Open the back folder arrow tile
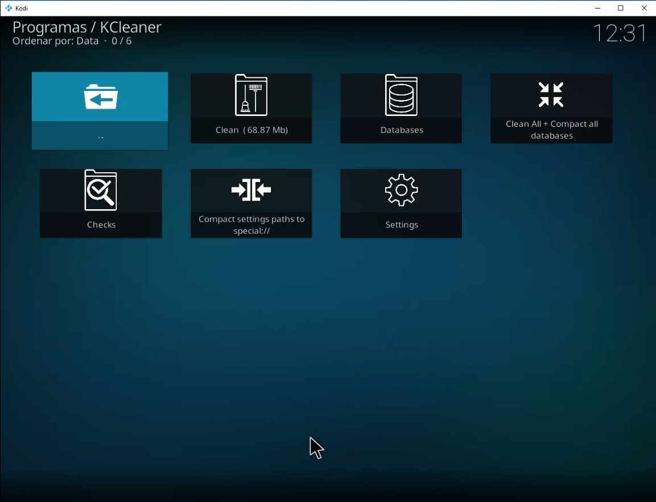This screenshot has width=656, height=502. [x=100, y=110]
